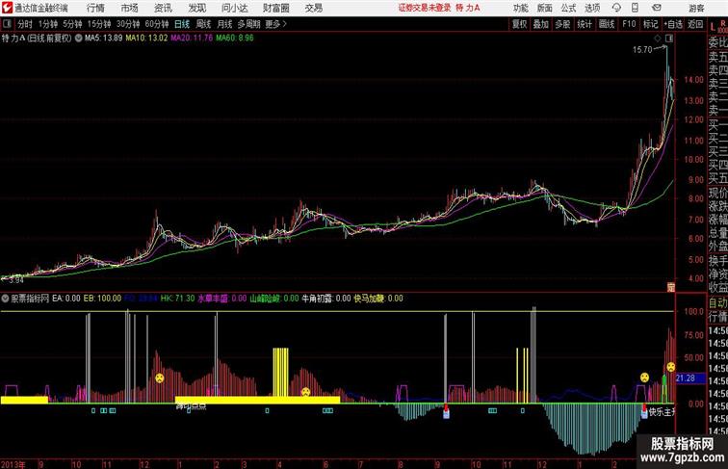Screen dimensions: 728x469
Task: Open the 发现 menu
Action: tap(196, 8)
